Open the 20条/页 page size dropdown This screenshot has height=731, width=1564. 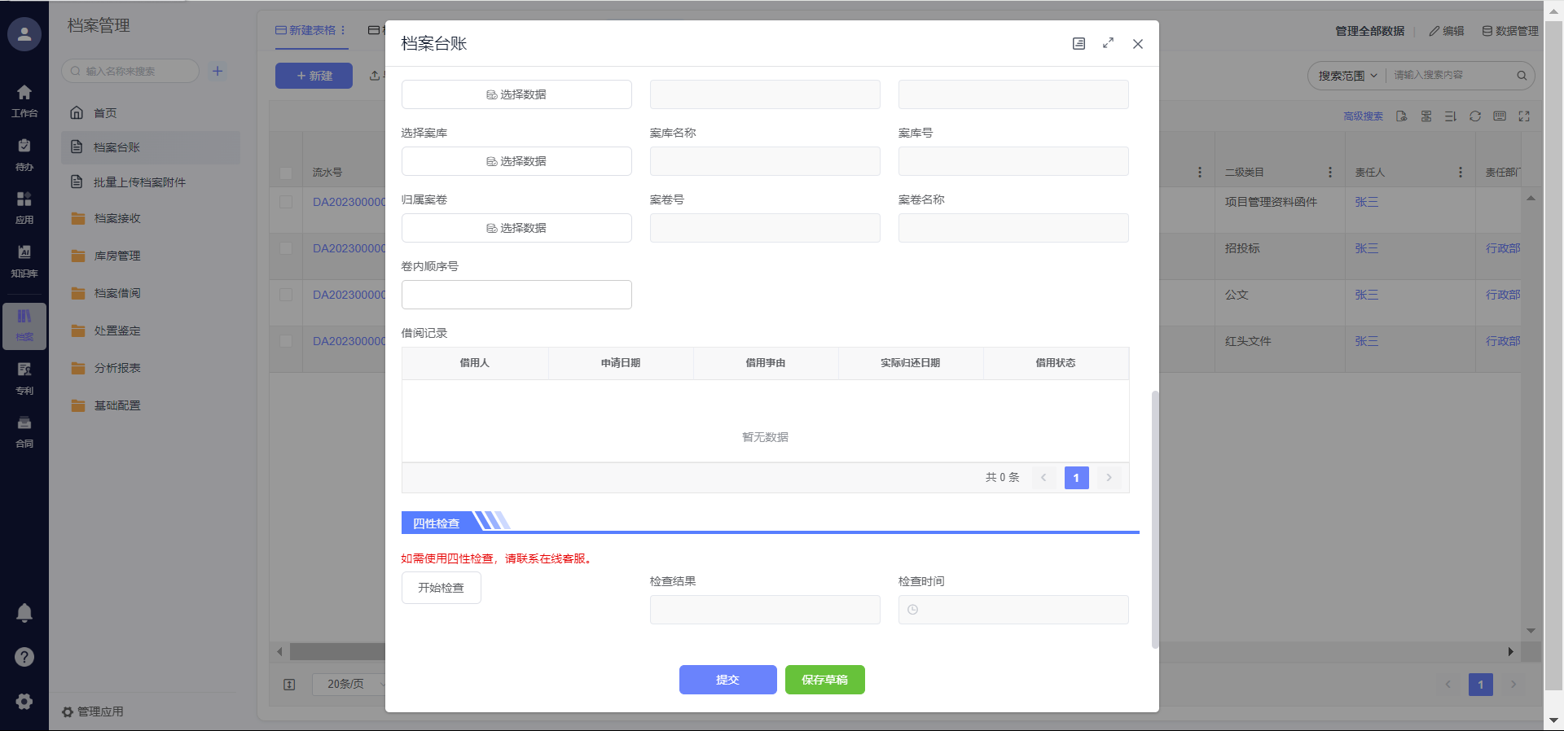pos(349,684)
